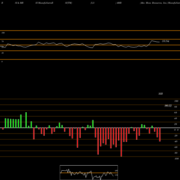Click the 70 level label on RSI axis
Viewport: 180px width, 180px height.
3,41
